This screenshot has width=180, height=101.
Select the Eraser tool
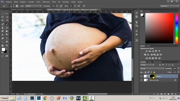coord(3,31)
